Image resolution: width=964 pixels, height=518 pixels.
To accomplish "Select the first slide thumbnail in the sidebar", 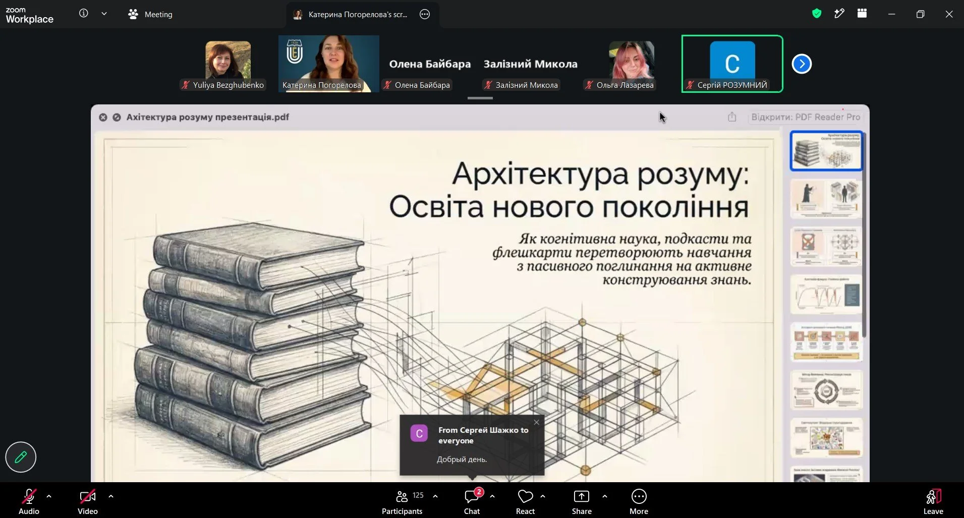I will click(826, 151).
